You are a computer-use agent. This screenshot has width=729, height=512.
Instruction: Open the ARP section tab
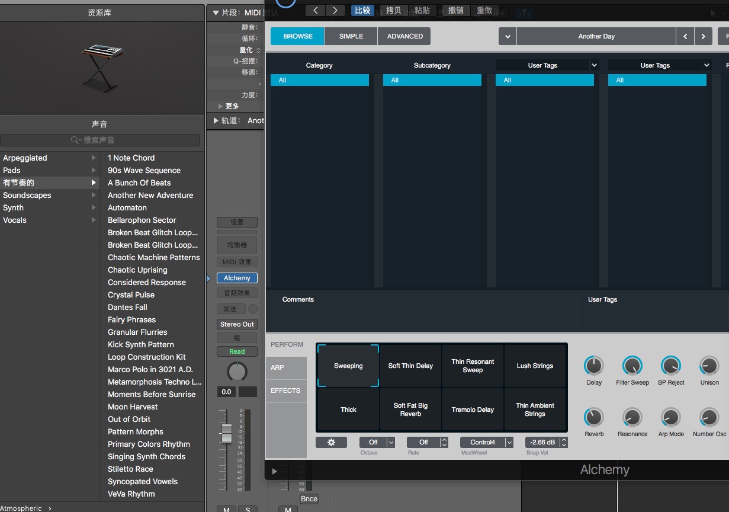287,367
